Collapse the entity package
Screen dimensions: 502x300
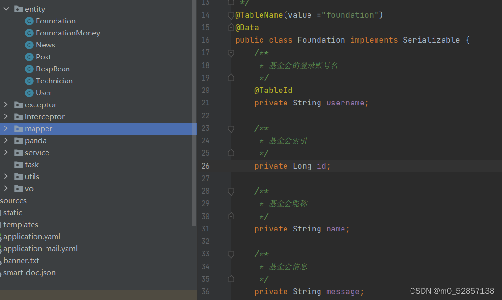pyautogui.click(x=5, y=9)
